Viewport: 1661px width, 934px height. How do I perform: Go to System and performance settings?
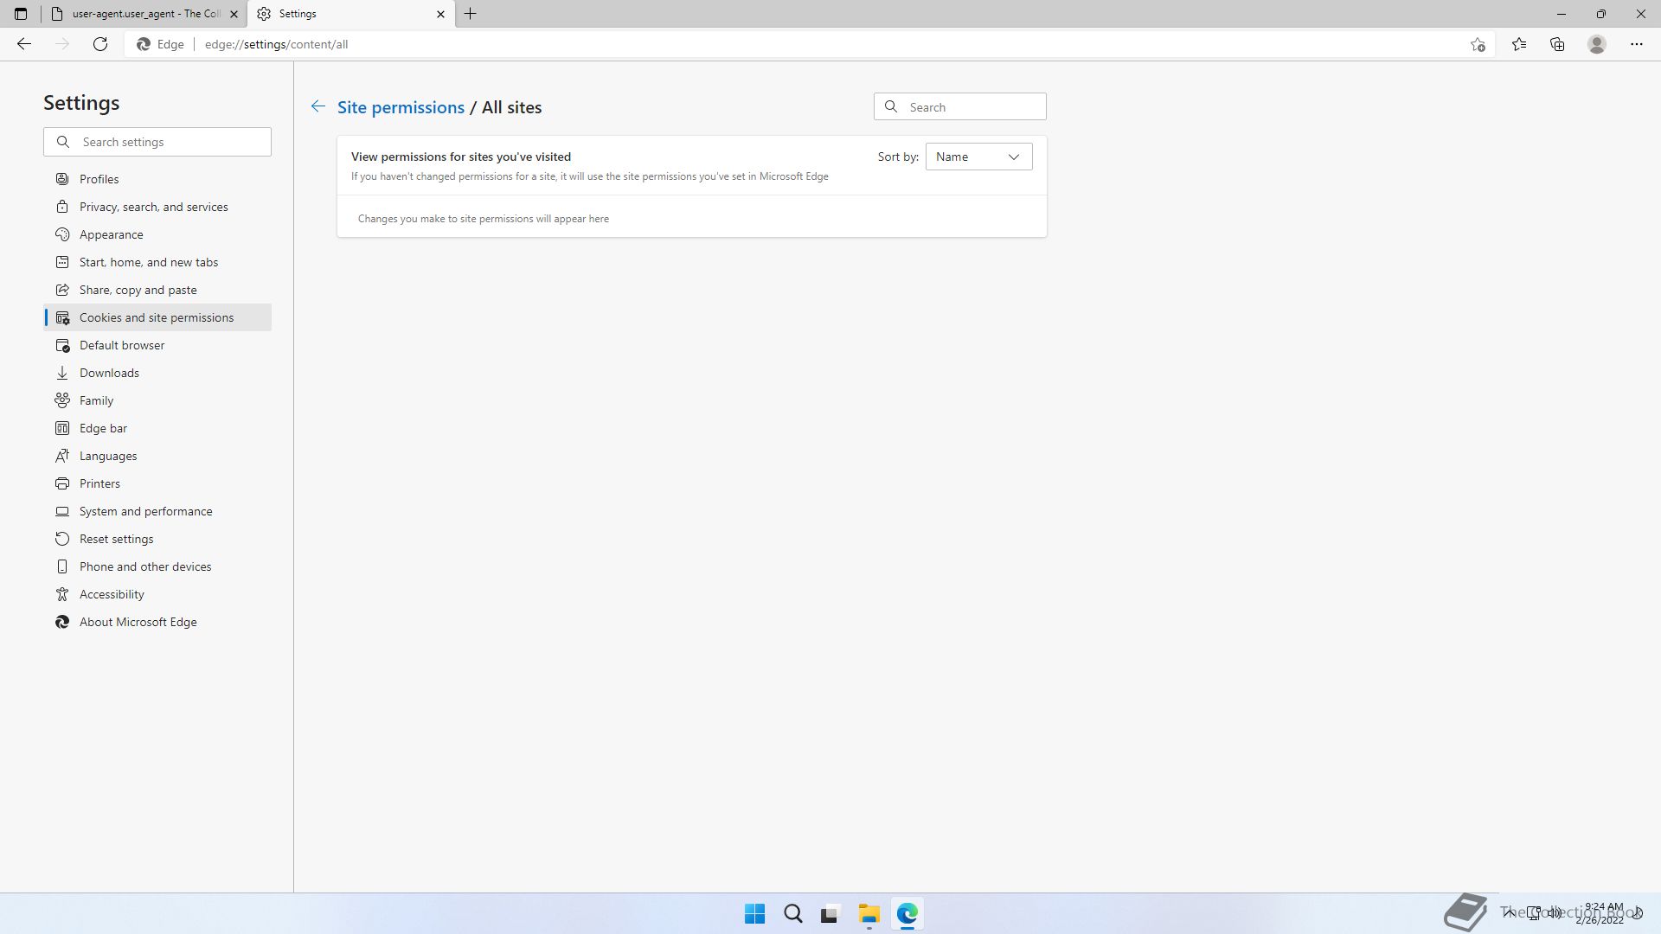coord(145,511)
